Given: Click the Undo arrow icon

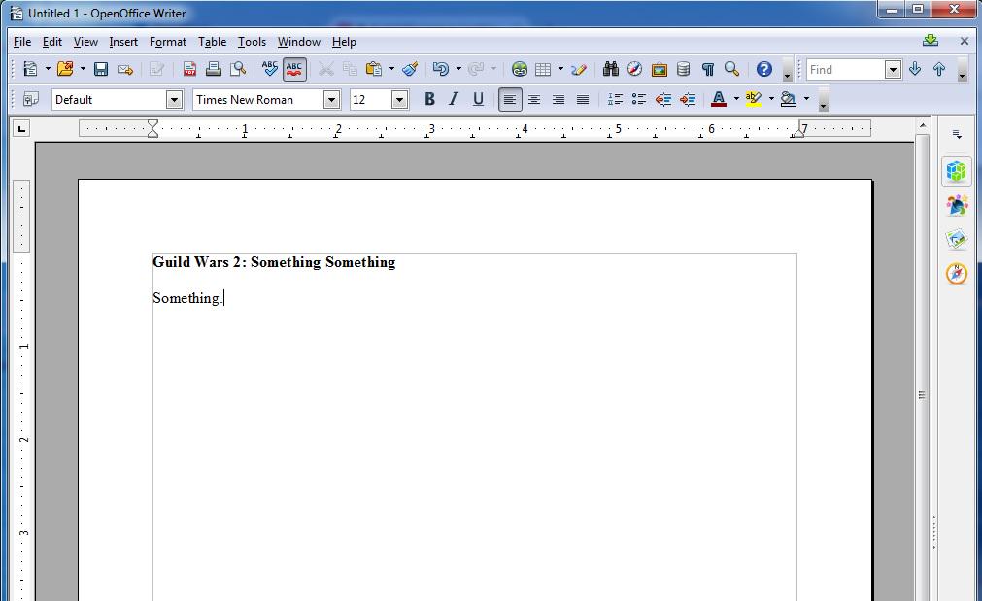Looking at the screenshot, I should point(441,69).
